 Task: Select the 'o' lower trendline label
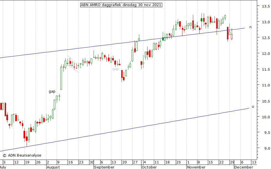[x=253, y=107]
